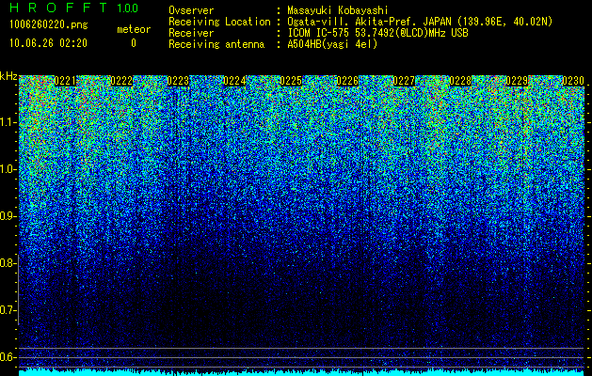The height and width of the screenshot is (376, 592).
Task: Select the filename 1006260220.png
Action: click(x=49, y=25)
